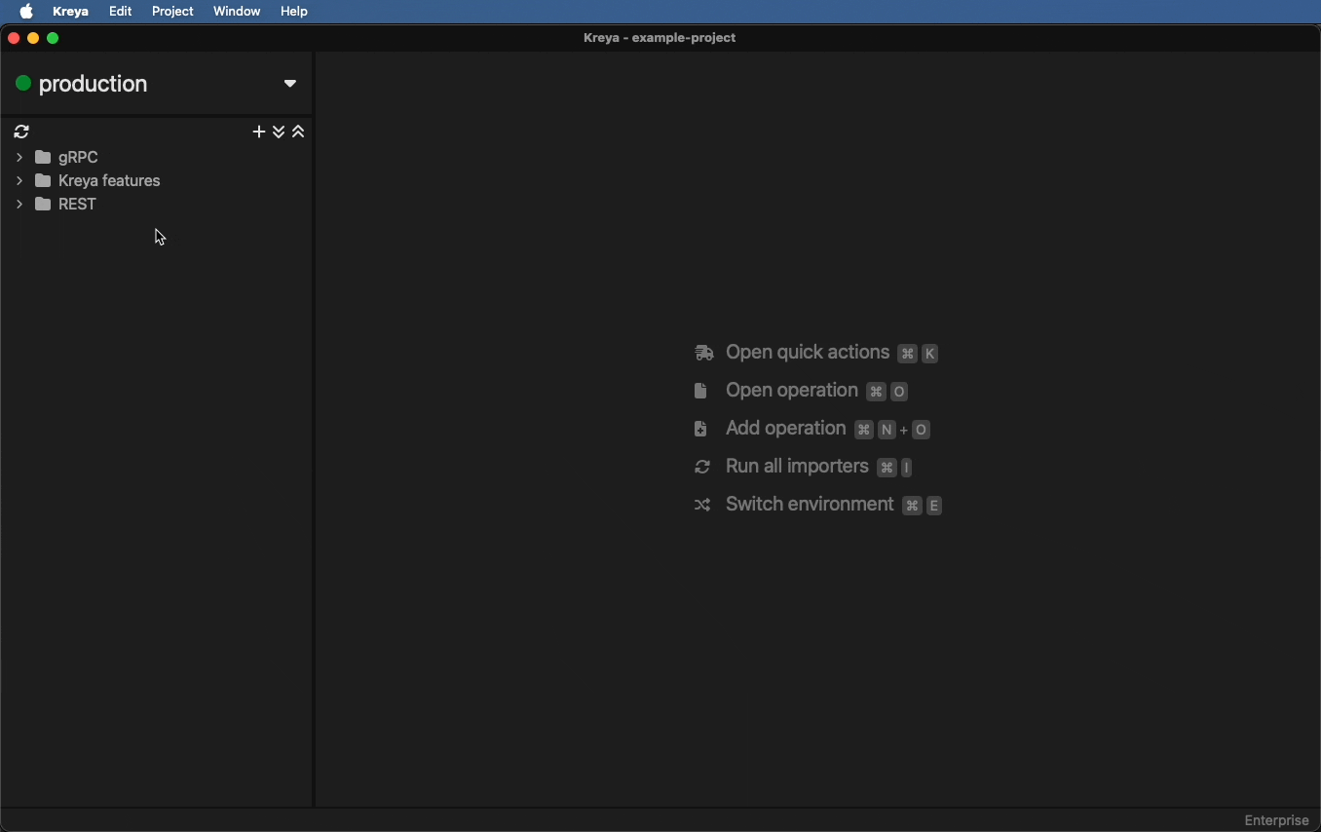Click Add operation shortcut link
This screenshot has width=1321, height=832.
click(785, 430)
